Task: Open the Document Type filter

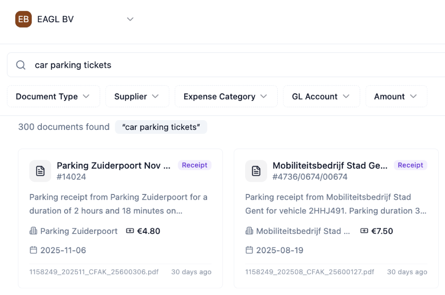Action: coord(53,96)
